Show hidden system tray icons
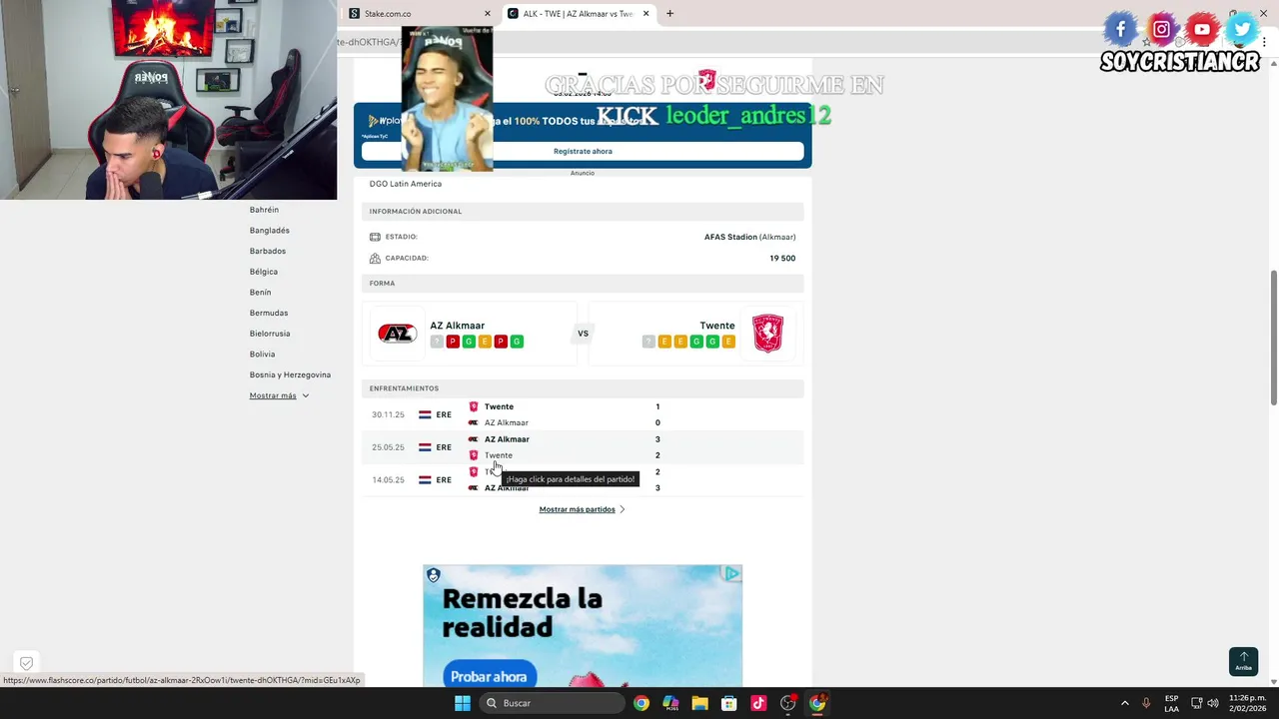This screenshot has height=719, width=1279. point(1124,703)
